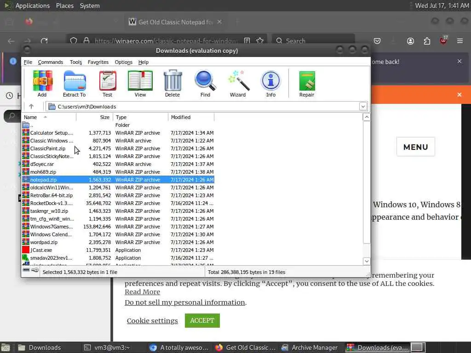
Task: Click the Extract To toolbar icon
Action: (75, 84)
